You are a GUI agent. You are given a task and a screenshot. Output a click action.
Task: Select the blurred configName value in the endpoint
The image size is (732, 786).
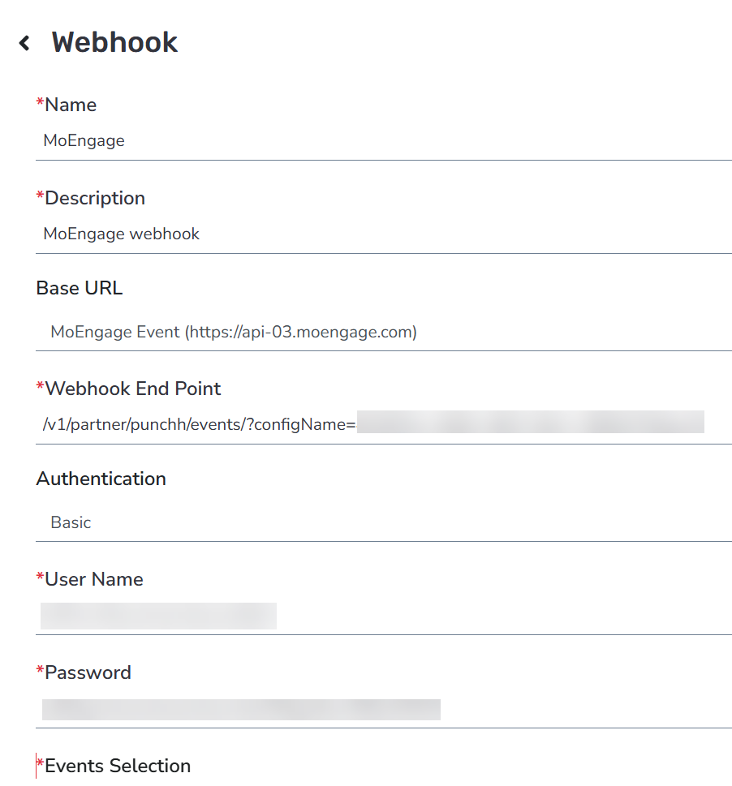coord(531,422)
